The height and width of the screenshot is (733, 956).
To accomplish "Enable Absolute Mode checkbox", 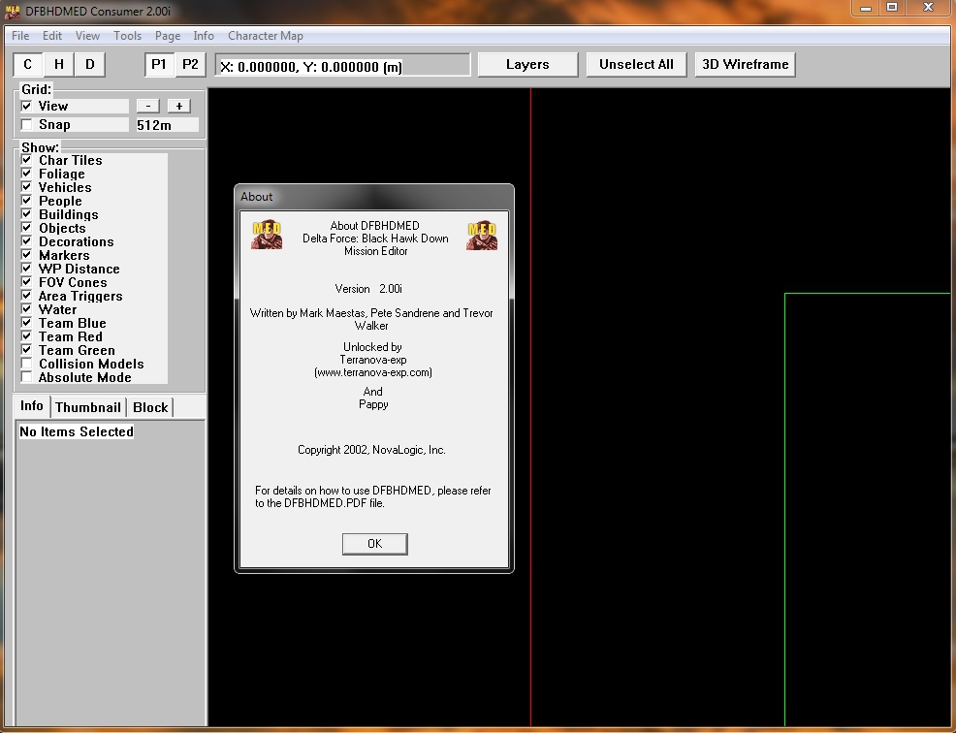I will pos(26,377).
